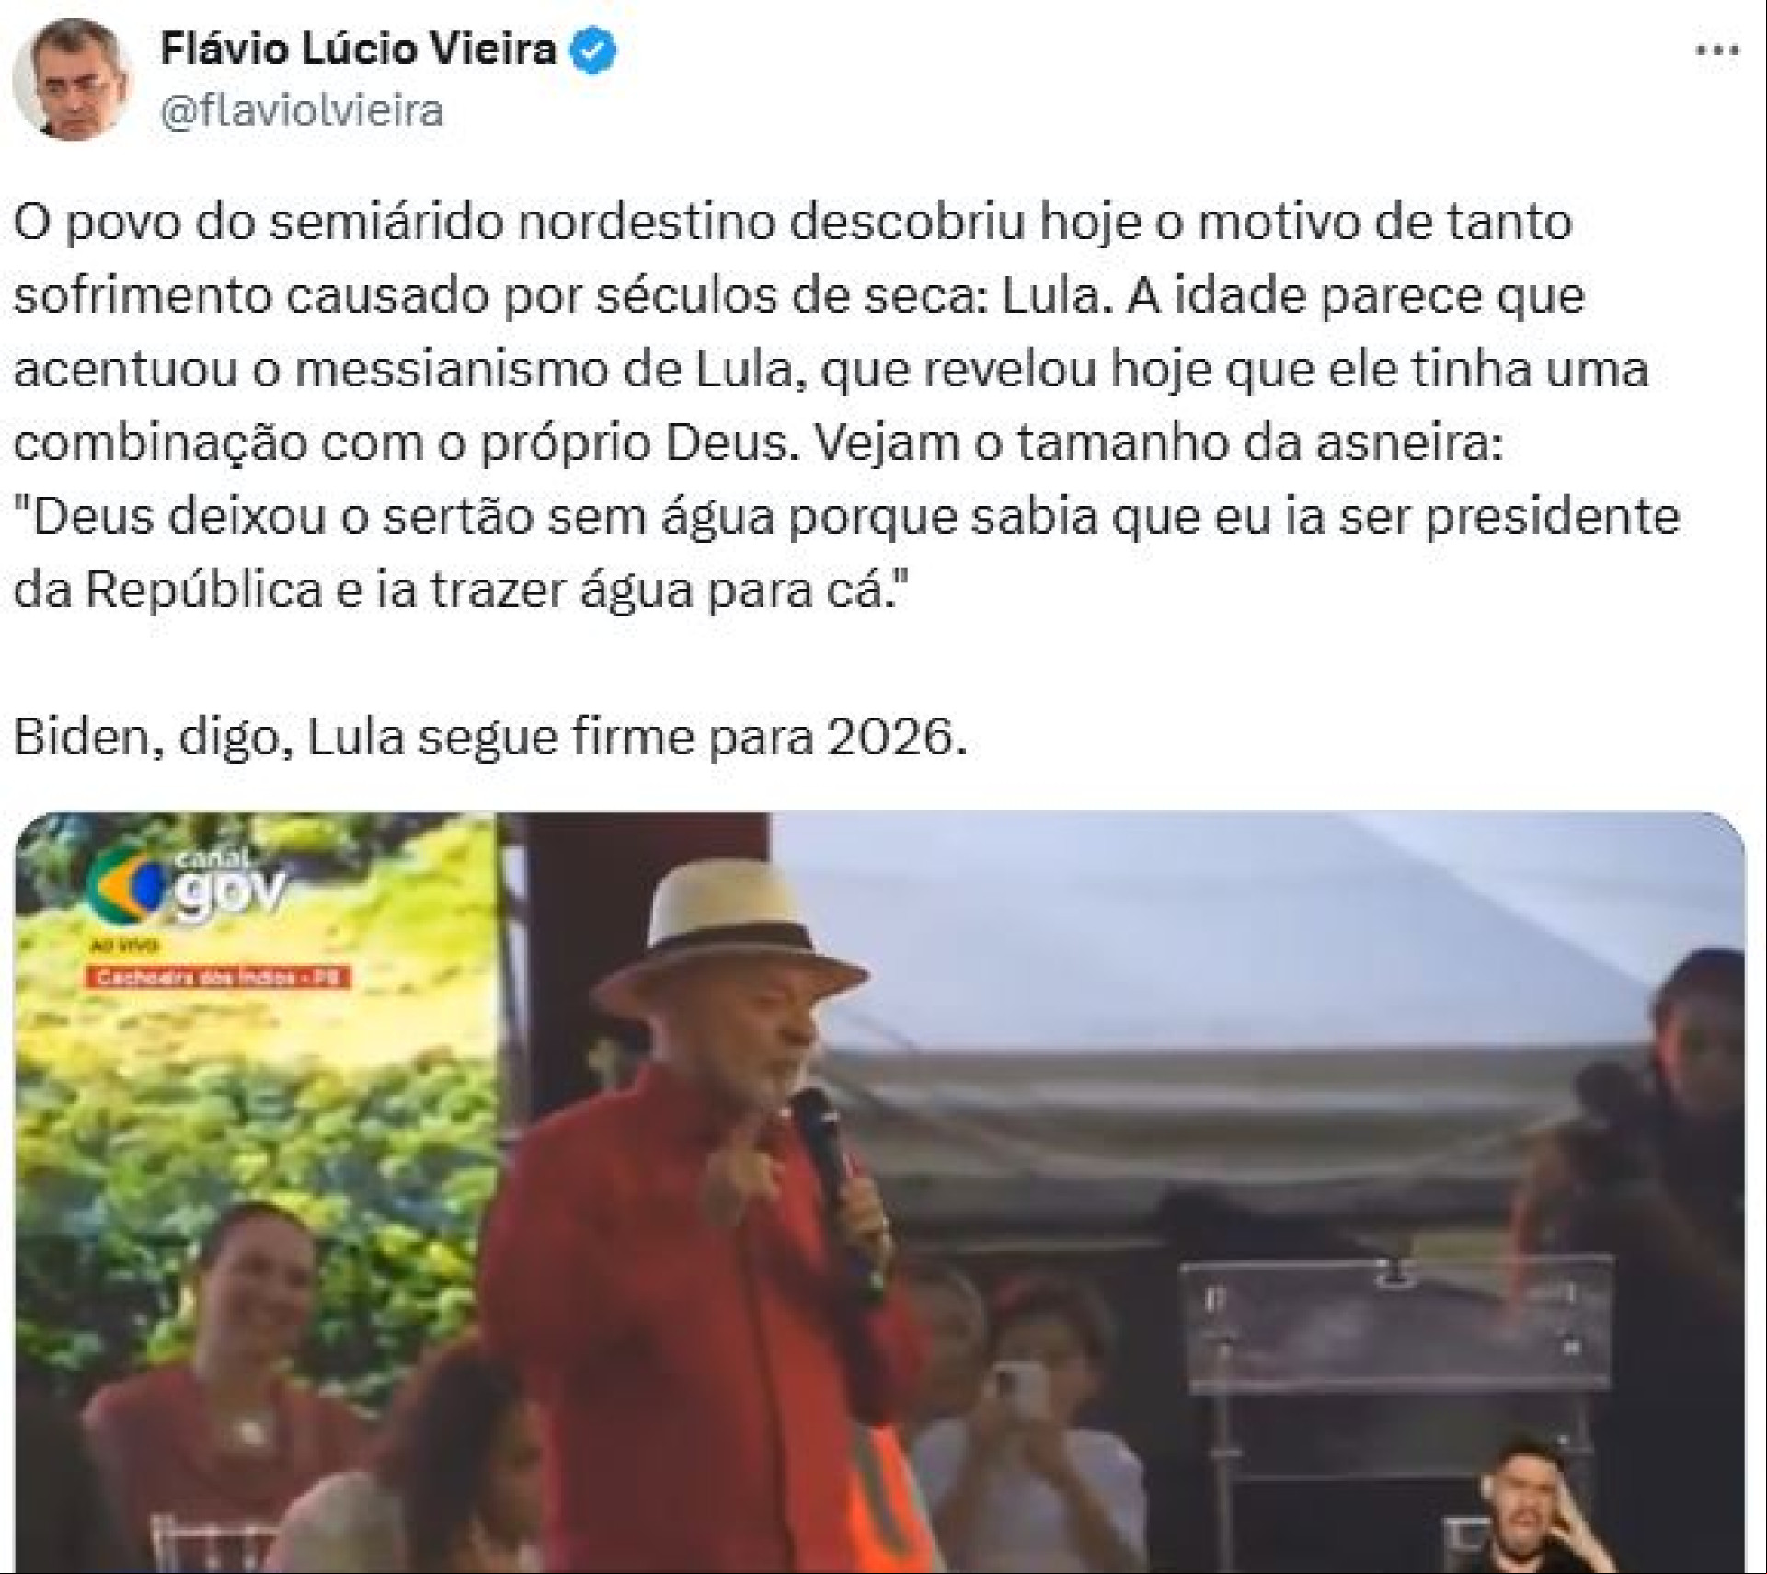
Task: Open the @flaviolvieira handle link
Action: pos(302,111)
